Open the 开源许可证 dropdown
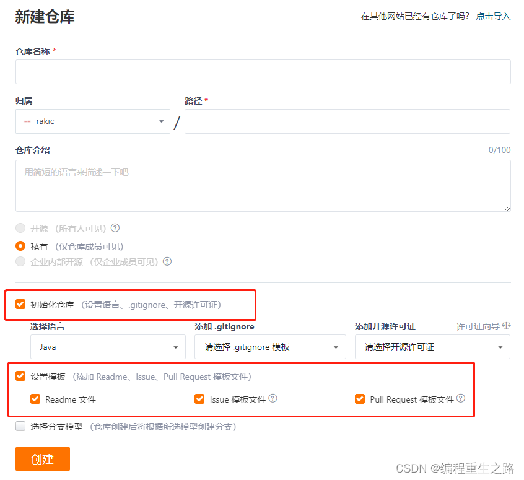524x480 pixels. click(x=432, y=347)
